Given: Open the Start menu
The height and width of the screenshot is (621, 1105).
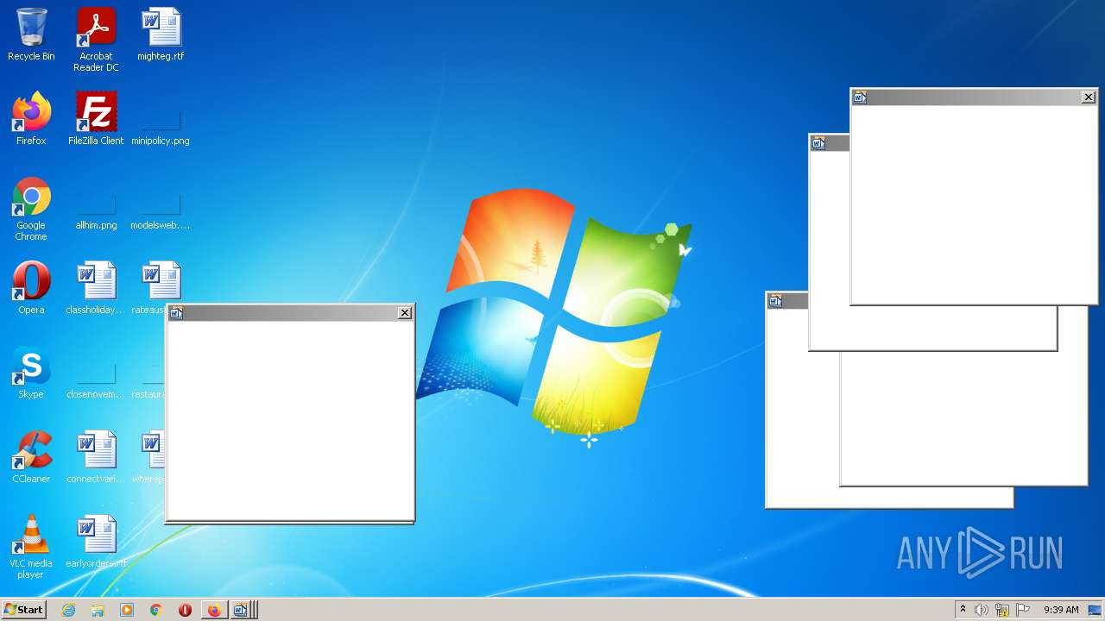Looking at the screenshot, I should [x=23, y=610].
